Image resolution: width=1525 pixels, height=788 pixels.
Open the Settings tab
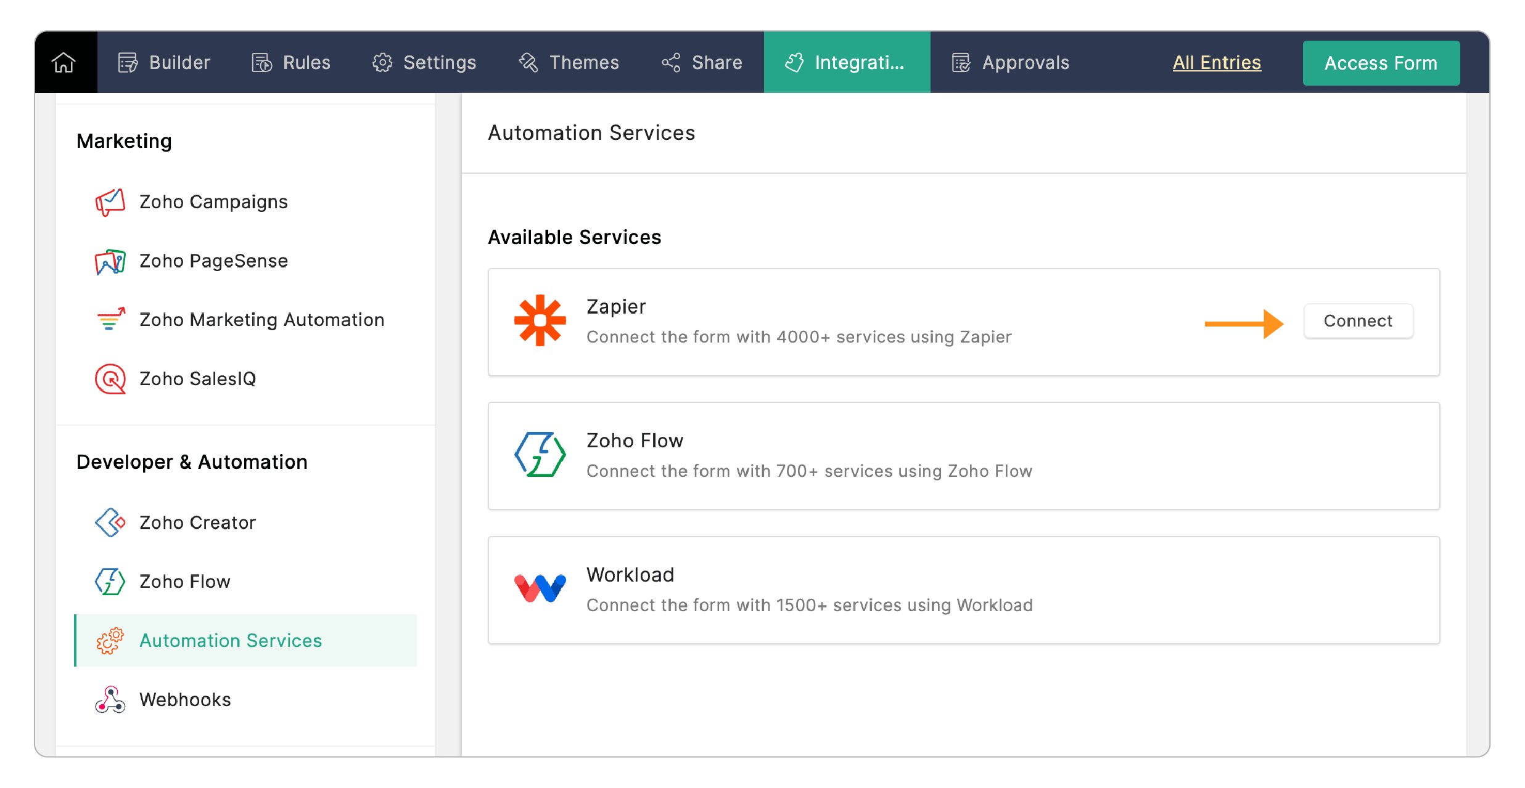[x=424, y=62]
